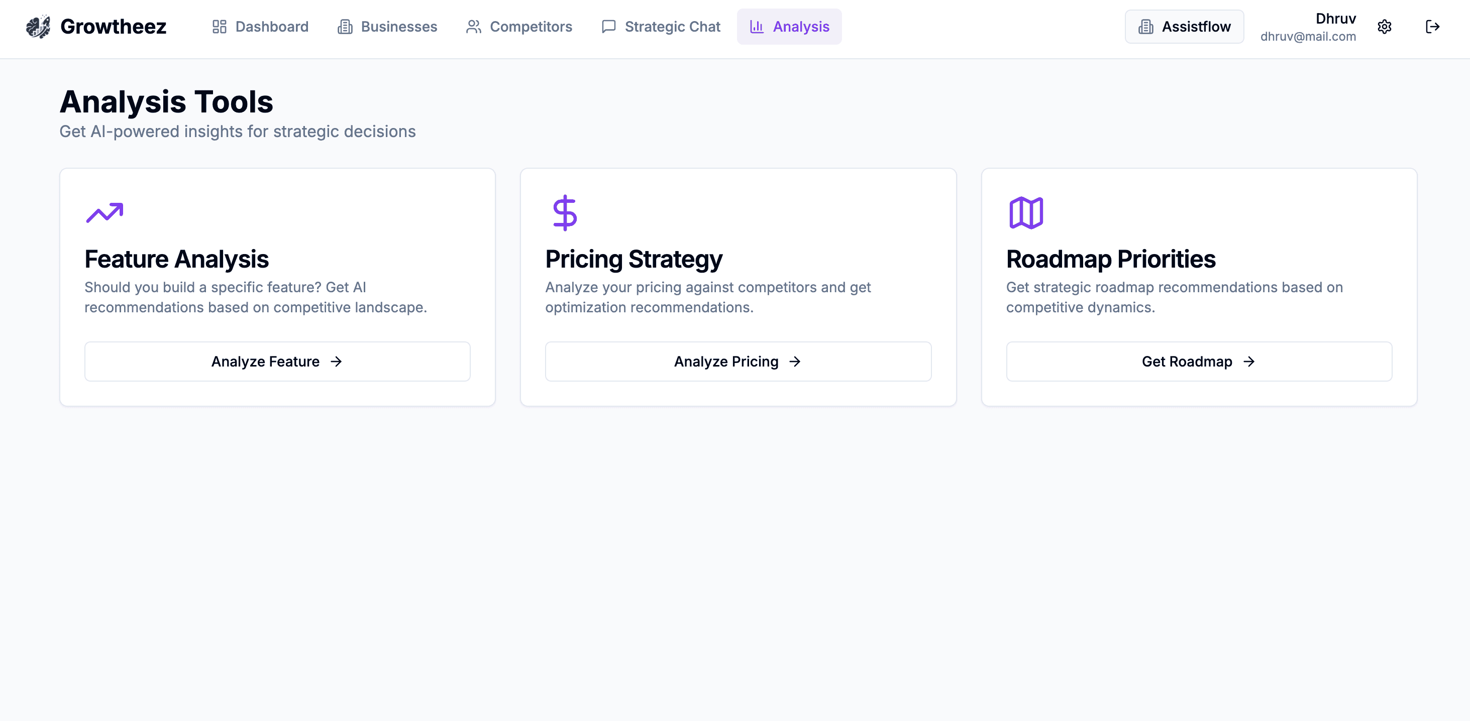Click the Get Roadmap button

coord(1198,361)
